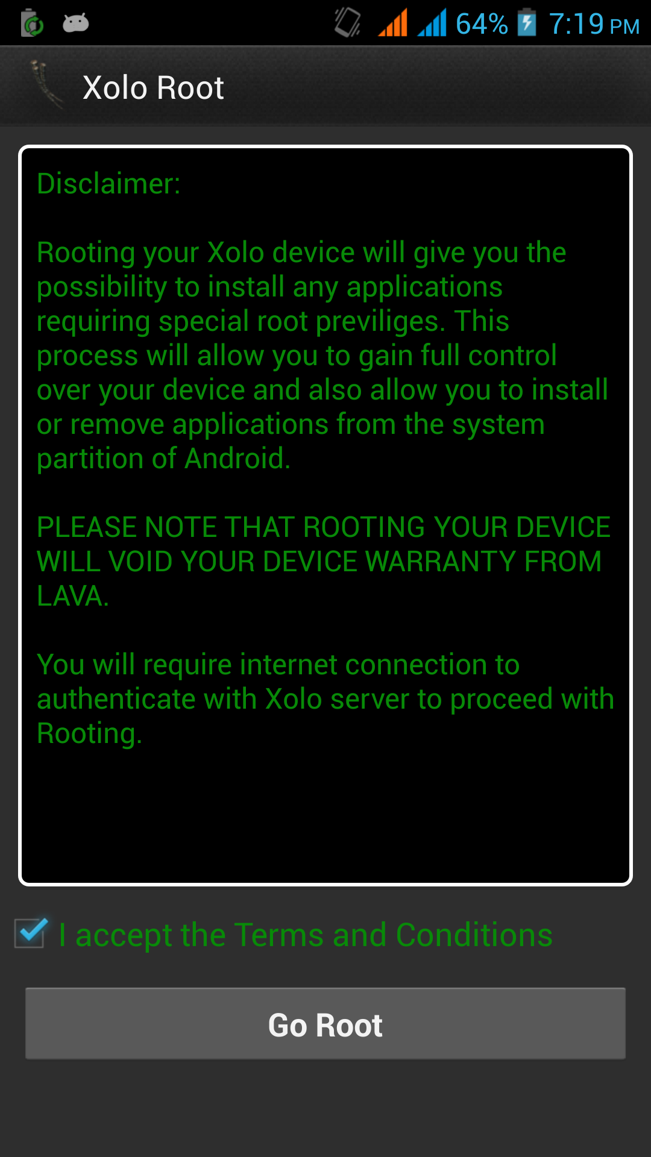Tap the 7:19 PM clock
Screen dimensions: 651x1157
coord(594,24)
